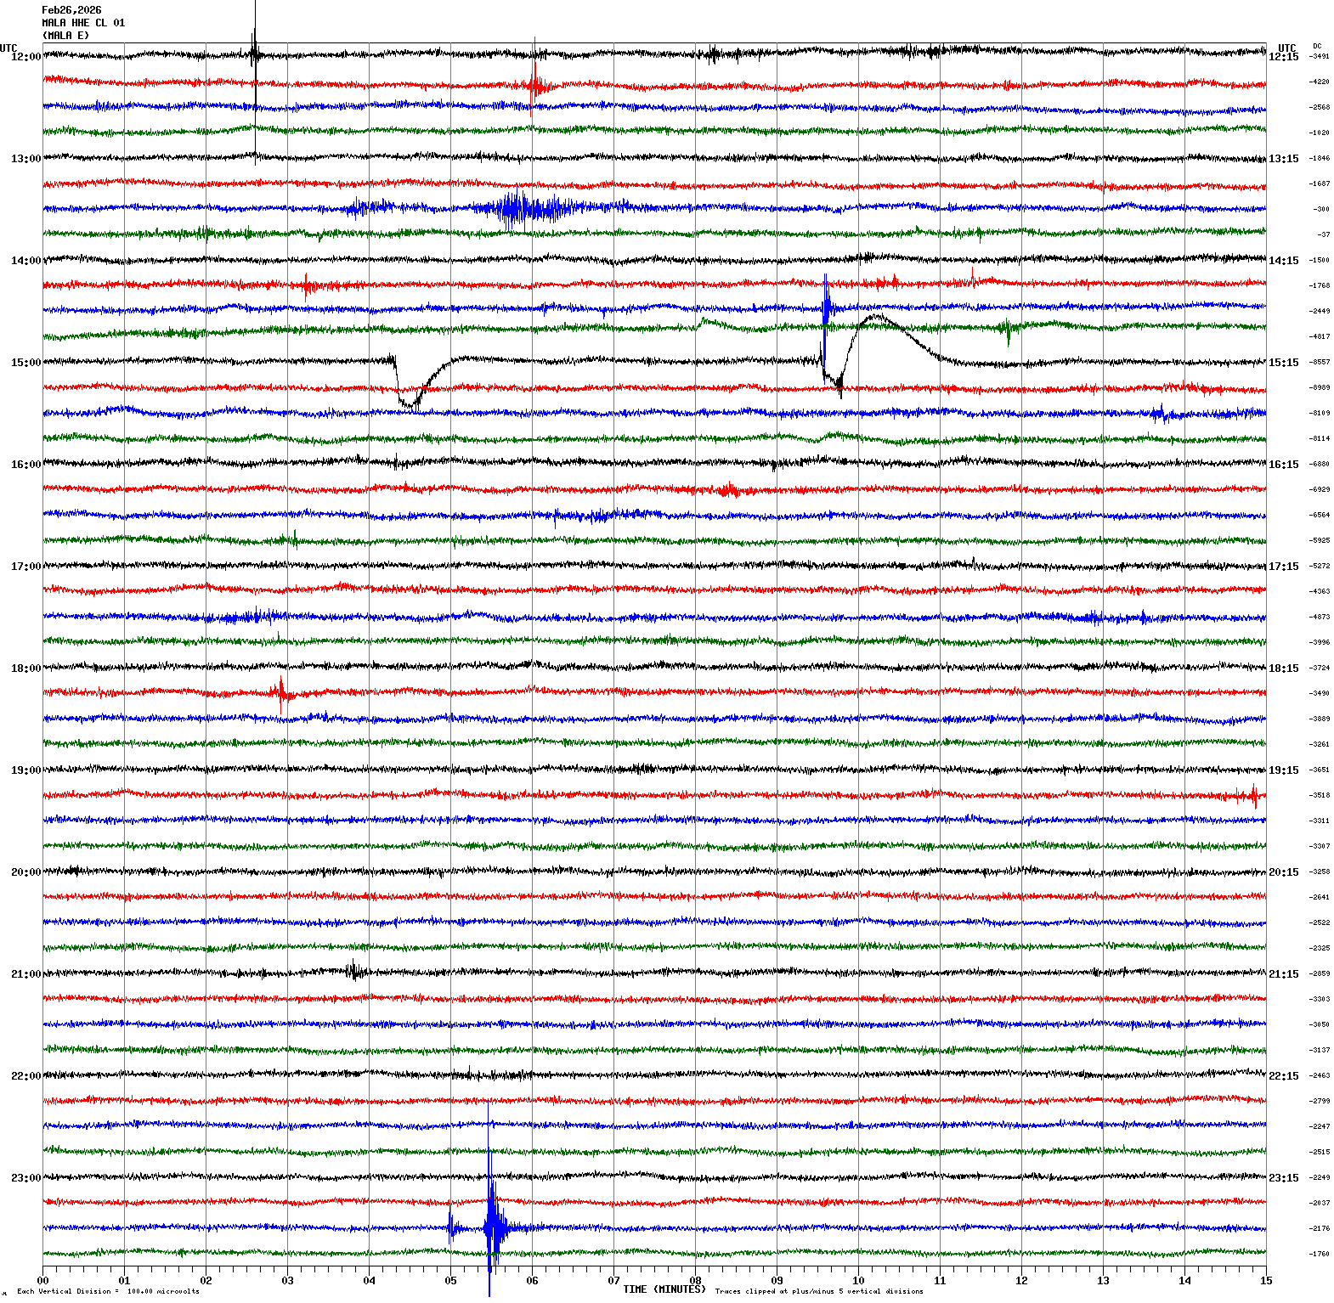Click the DC value -8557 in the right column
The height and width of the screenshot is (1303, 1334).
(1320, 363)
